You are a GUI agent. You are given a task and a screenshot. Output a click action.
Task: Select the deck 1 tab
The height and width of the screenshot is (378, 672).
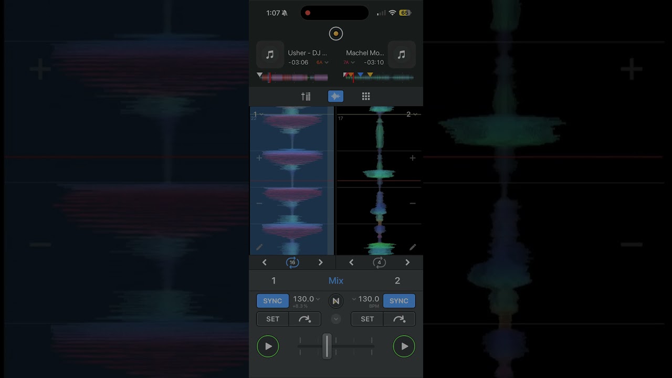(274, 281)
